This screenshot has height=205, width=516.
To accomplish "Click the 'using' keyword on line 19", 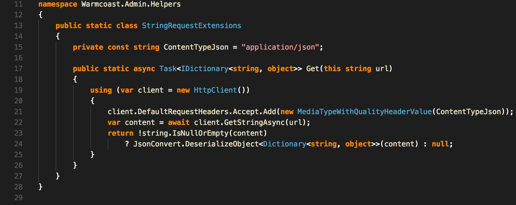I will (x=101, y=90).
